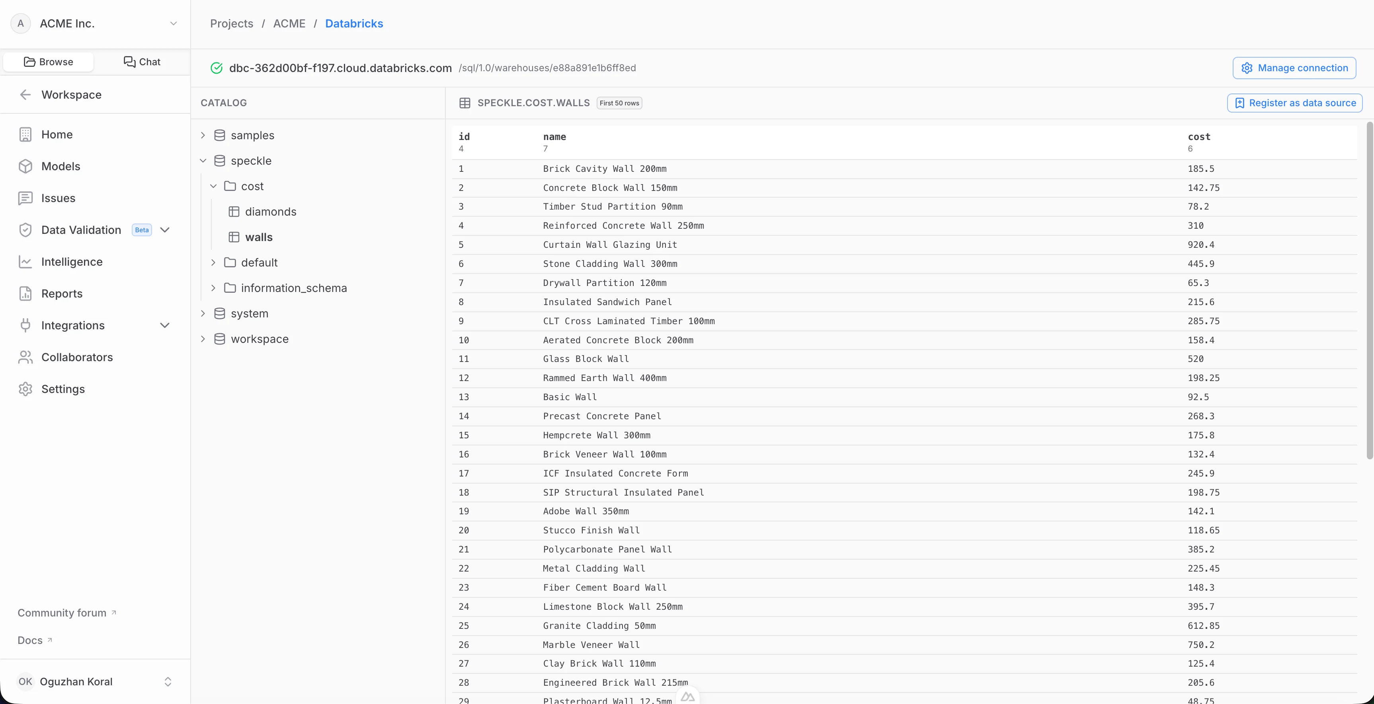Expand the system catalog node
Image resolution: width=1374 pixels, height=704 pixels.
(x=203, y=313)
